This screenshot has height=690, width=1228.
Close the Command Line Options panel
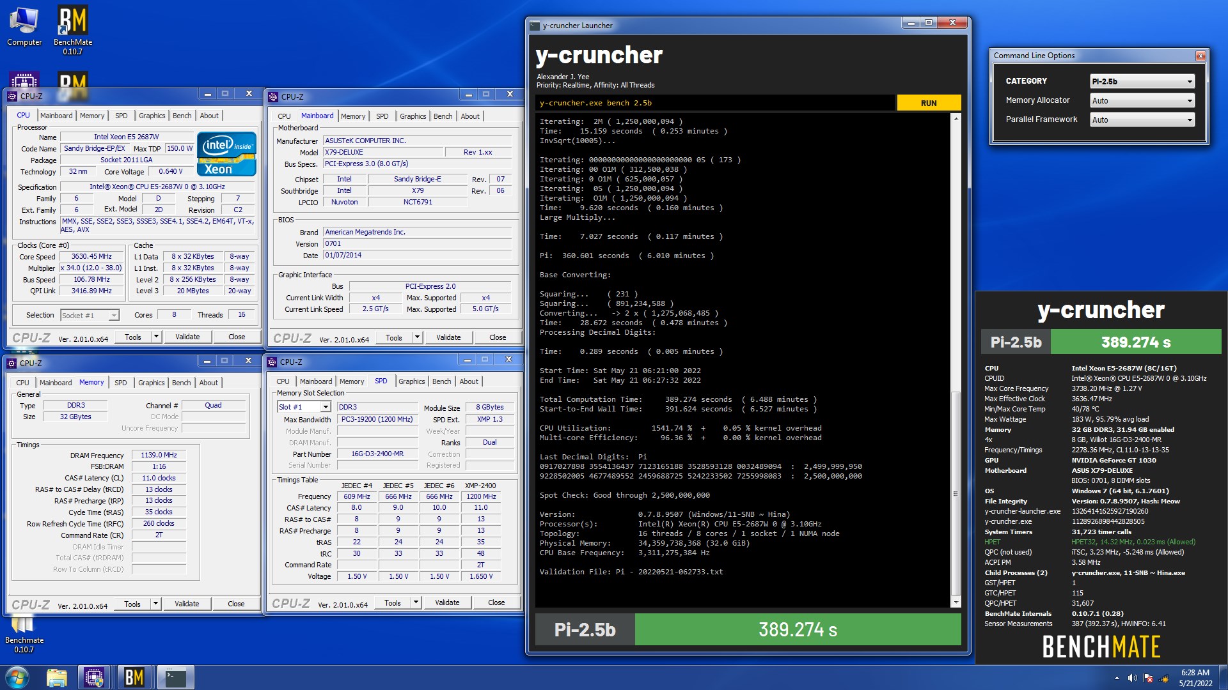click(x=1200, y=56)
